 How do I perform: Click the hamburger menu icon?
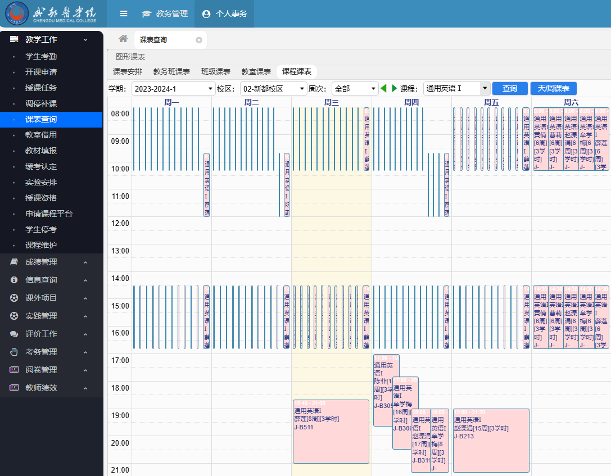124,13
